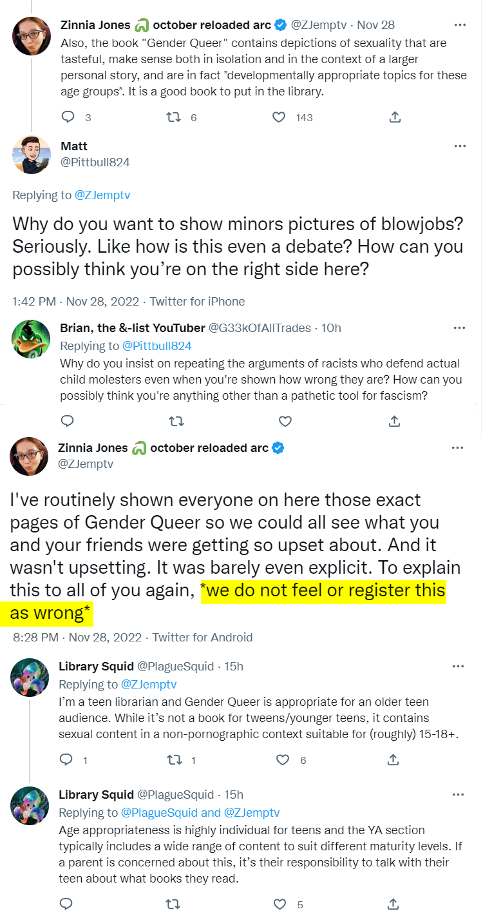Screen dimensions: 483x918
Task: Retweet Brian's reply tweet
Action: click(x=176, y=422)
